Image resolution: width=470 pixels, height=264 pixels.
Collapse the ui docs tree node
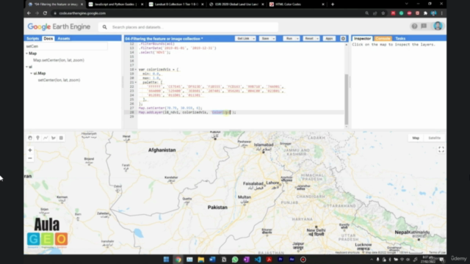26,67
